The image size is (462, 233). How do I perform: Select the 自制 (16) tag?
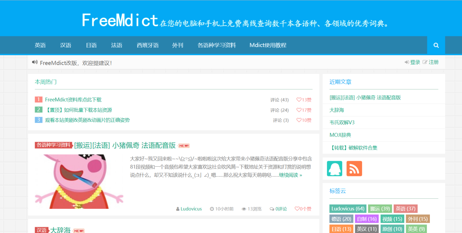tap(367, 219)
